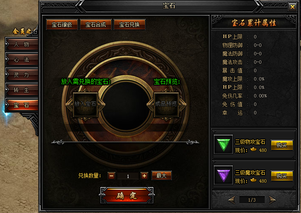Click the 确定 confirm button
The width and height of the screenshot is (301, 213).
[127, 196]
